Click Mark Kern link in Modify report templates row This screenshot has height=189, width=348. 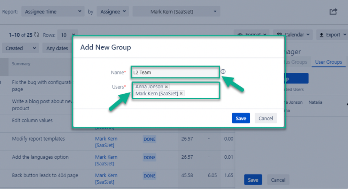106,142
